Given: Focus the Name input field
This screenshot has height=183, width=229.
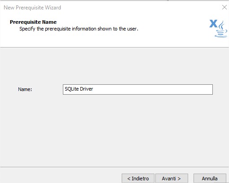Looking at the screenshot, I should pyautogui.click(x=138, y=89).
